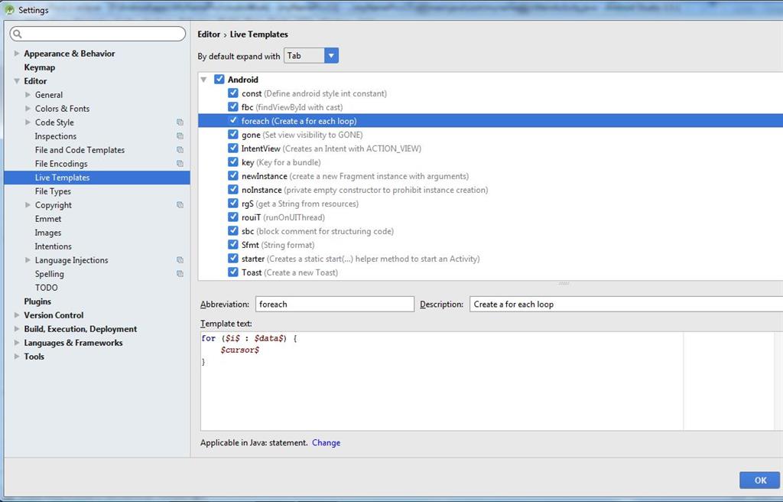783x502 pixels.
Task: Click project-level icon beside Language Injections
Action: click(x=180, y=260)
